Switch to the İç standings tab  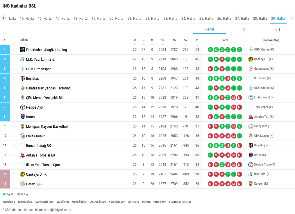pos(244,29)
